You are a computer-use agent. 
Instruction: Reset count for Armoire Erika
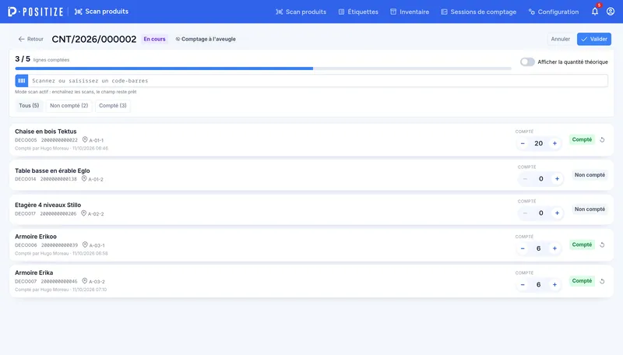coord(602,281)
